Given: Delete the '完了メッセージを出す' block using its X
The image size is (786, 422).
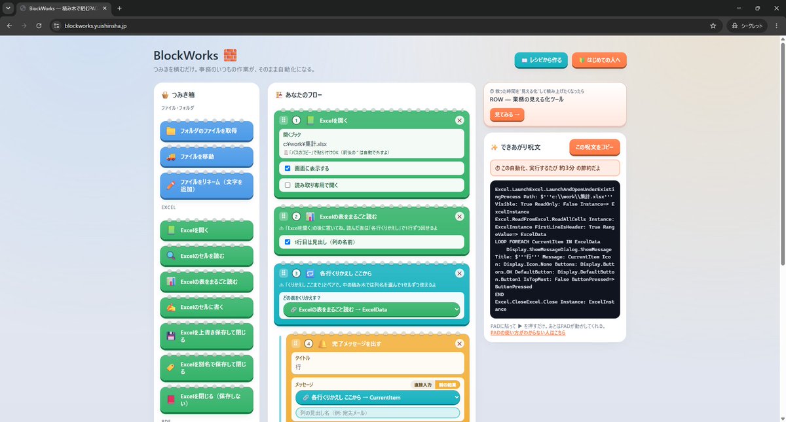Looking at the screenshot, I should 459,343.
